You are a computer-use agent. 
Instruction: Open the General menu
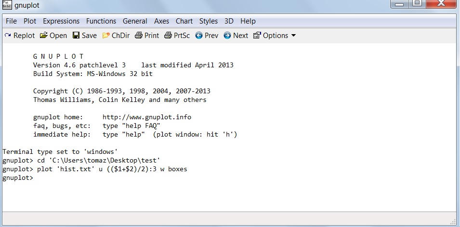[135, 21]
